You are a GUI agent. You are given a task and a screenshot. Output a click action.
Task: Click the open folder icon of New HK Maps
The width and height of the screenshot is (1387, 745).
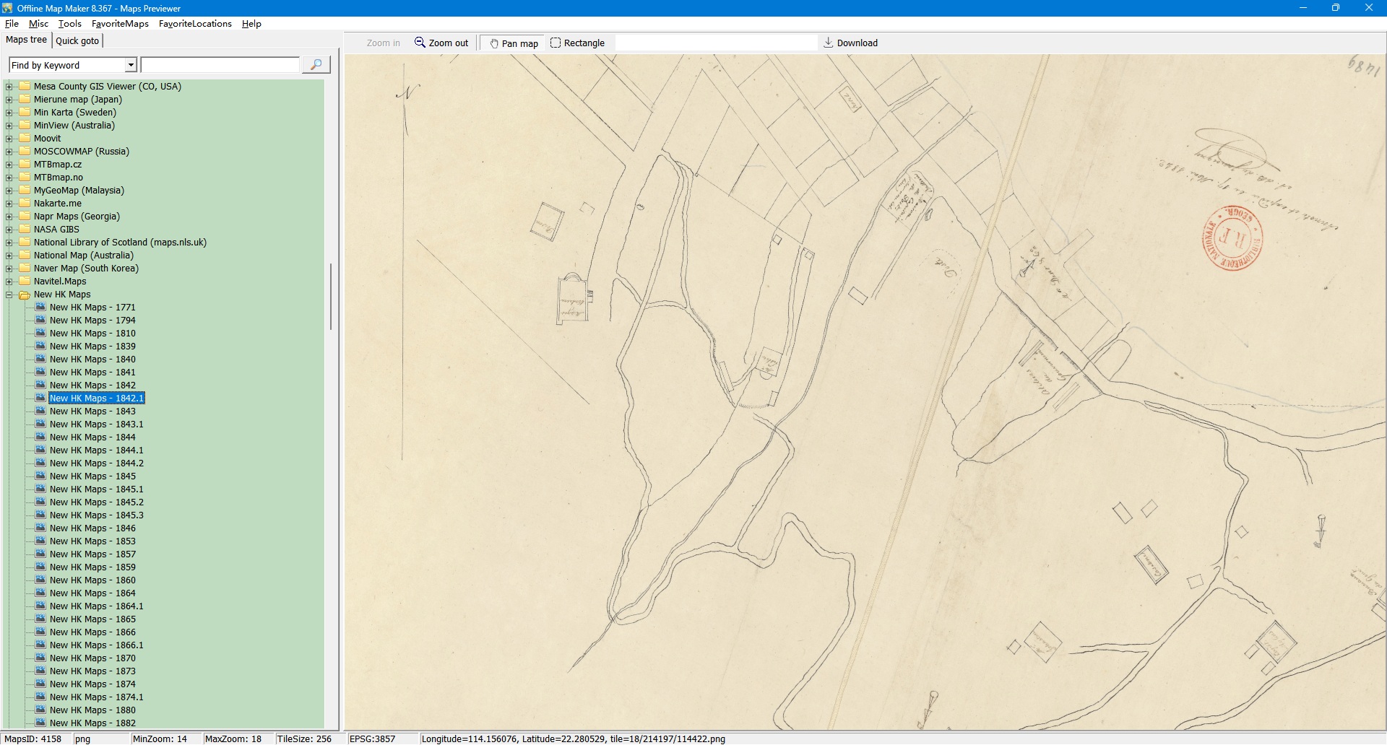(25, 295)
